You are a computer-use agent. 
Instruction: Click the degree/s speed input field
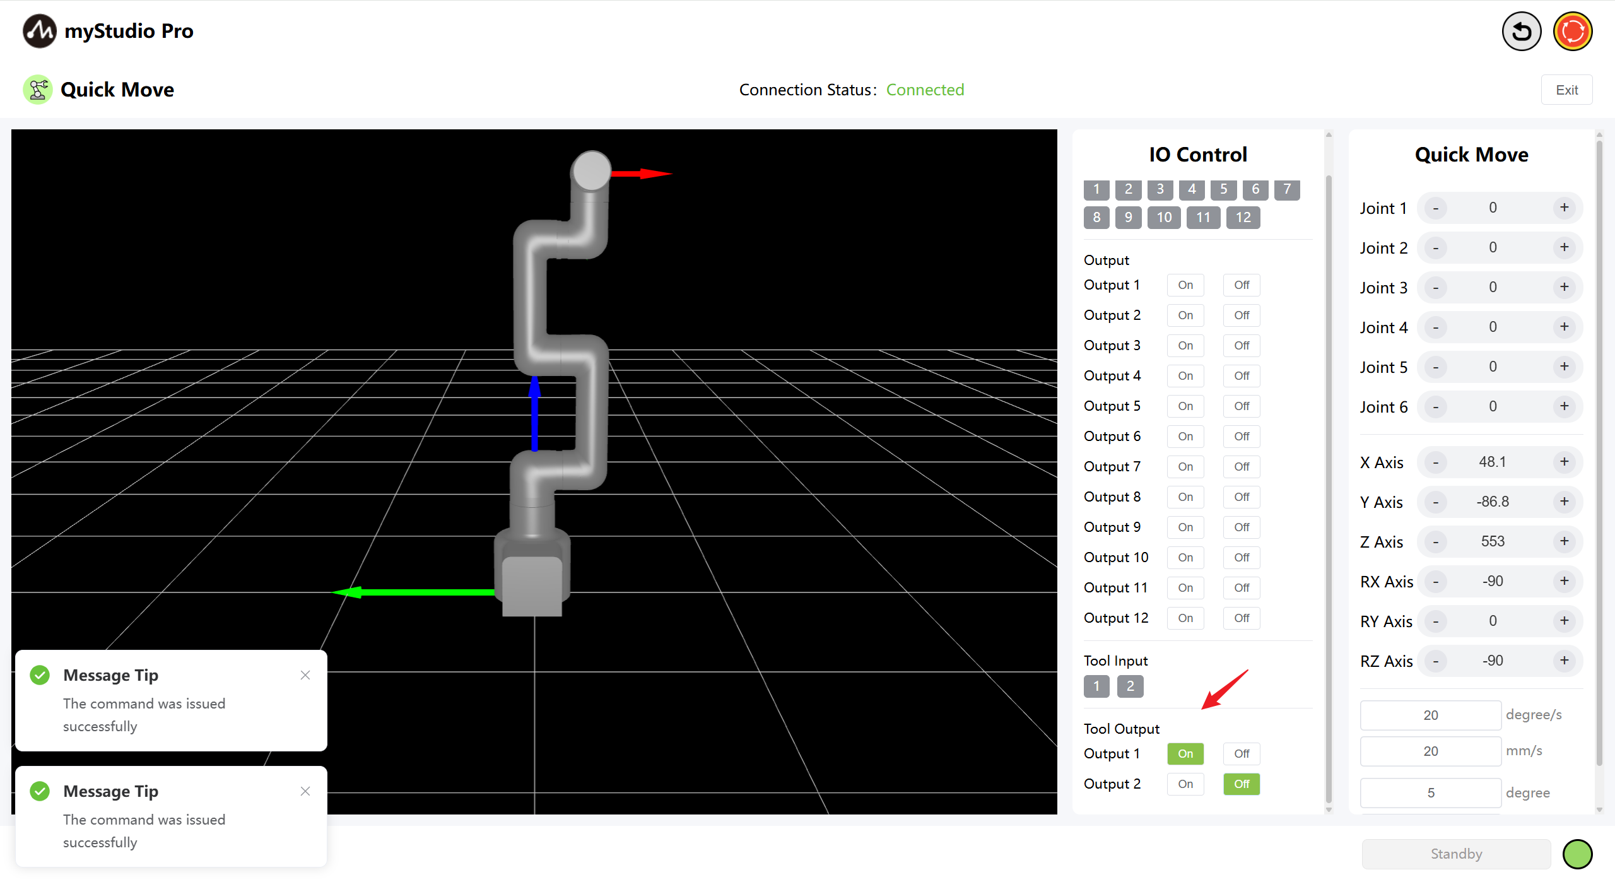[x=1430, y=715]
